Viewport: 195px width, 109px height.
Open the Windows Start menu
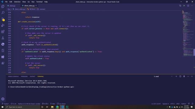coord(2,107)
